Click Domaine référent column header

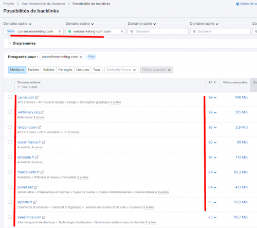click(x=29, y=82)
